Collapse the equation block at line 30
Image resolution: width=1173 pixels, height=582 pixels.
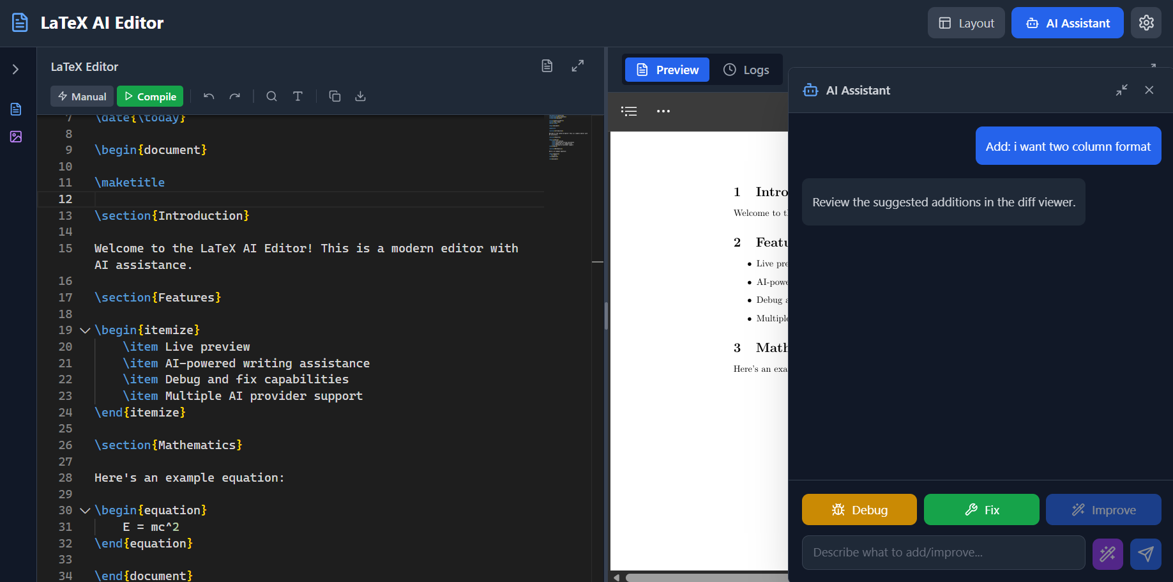pos(85,510)
